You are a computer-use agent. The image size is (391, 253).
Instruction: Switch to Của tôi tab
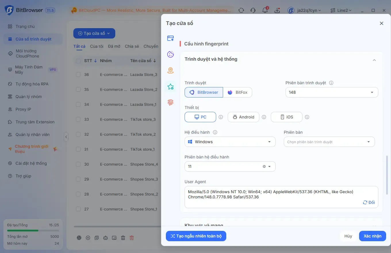[x=97, y=46]
